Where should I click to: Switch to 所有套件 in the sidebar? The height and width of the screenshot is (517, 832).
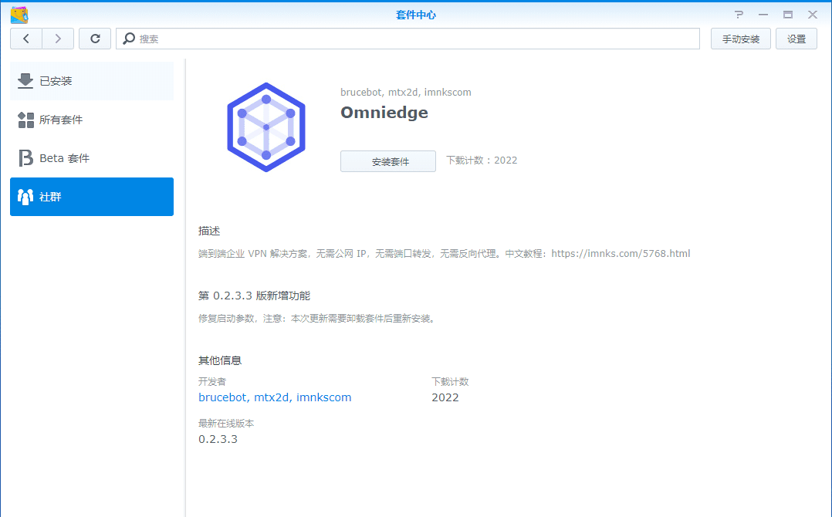(92, 120)
